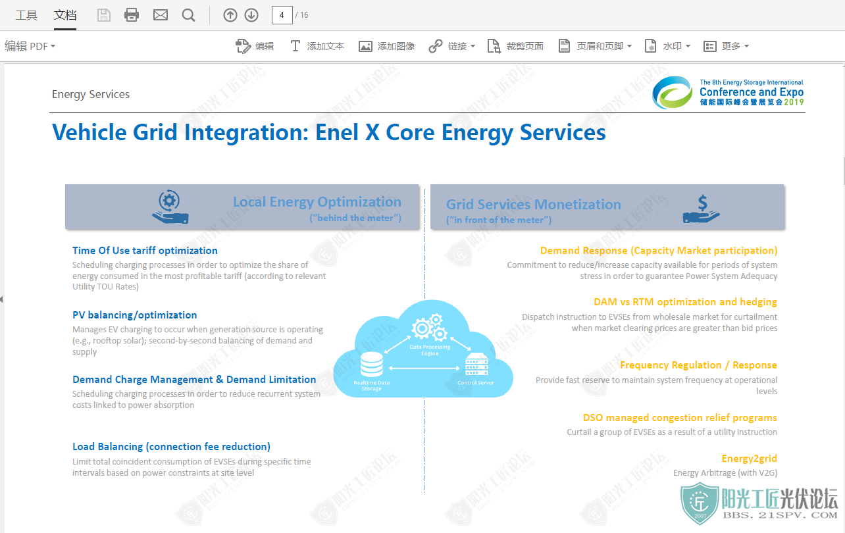Click 'DSO managed congestion relief programs' heading
Image resolution: width=845 pixels, height=533 pixels.
coord(680,417)
